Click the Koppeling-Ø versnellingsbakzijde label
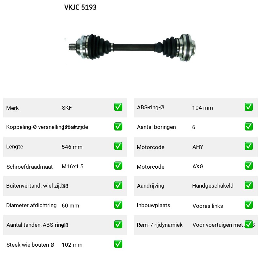The width and height of the screenshot is (261, 261). [x=47, y=127]
